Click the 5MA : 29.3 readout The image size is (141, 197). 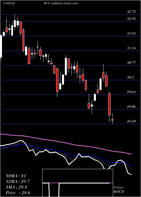[16, 187]
